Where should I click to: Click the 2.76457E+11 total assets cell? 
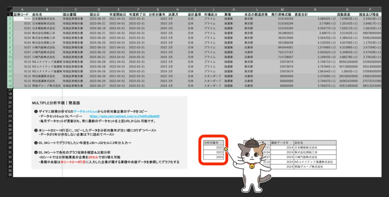[315, 86]
